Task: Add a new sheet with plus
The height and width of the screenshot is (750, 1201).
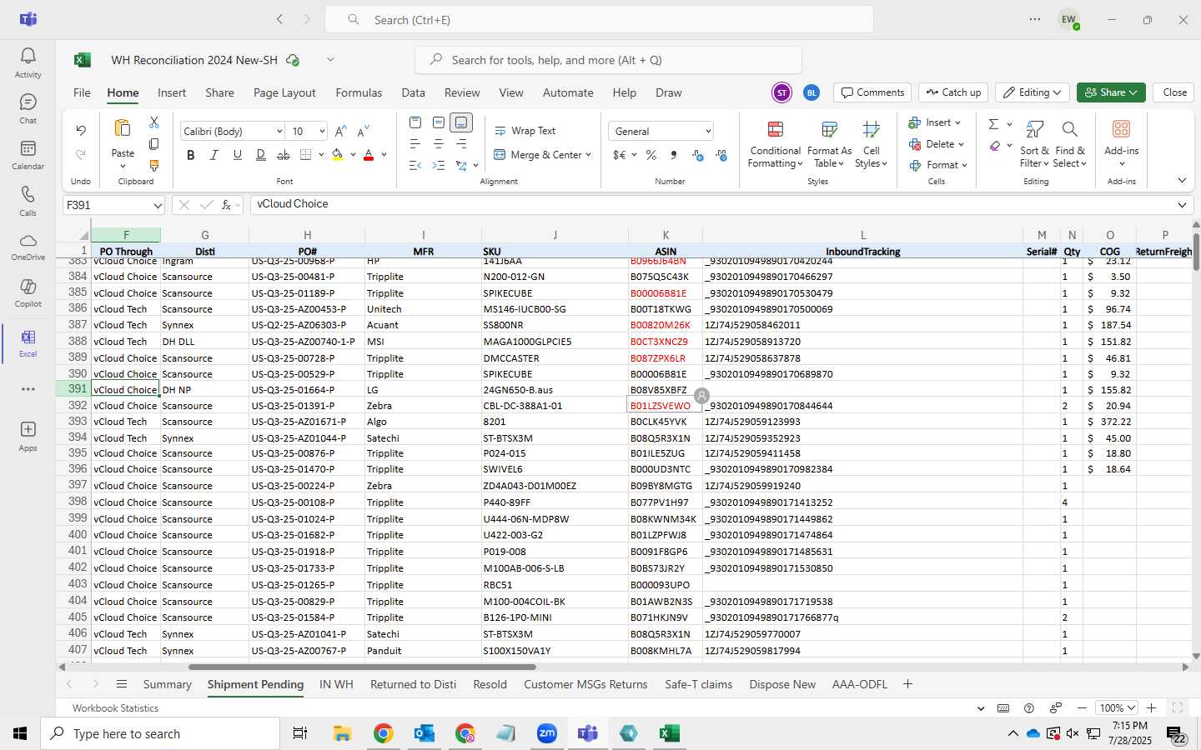Action: [907, 684]
